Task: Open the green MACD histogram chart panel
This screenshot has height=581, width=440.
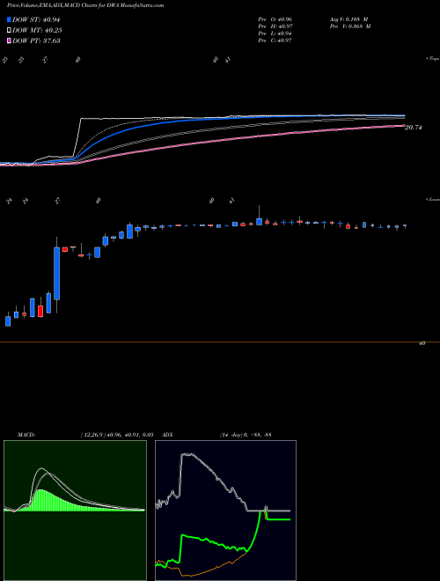Action: click(75, 511)
